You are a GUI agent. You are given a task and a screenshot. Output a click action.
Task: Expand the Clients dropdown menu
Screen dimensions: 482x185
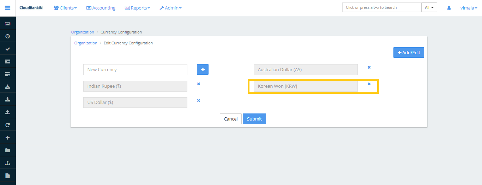[x=65, y=8]
